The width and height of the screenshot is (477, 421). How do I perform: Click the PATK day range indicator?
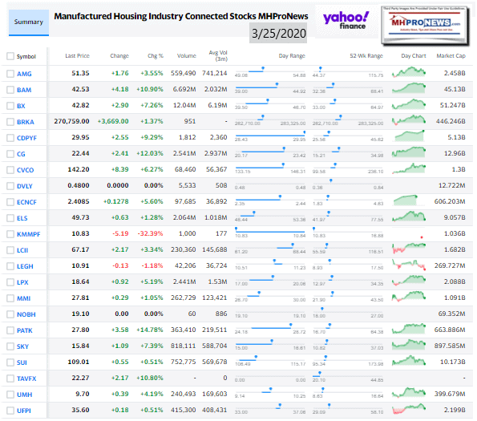click(x=270, y=328)
